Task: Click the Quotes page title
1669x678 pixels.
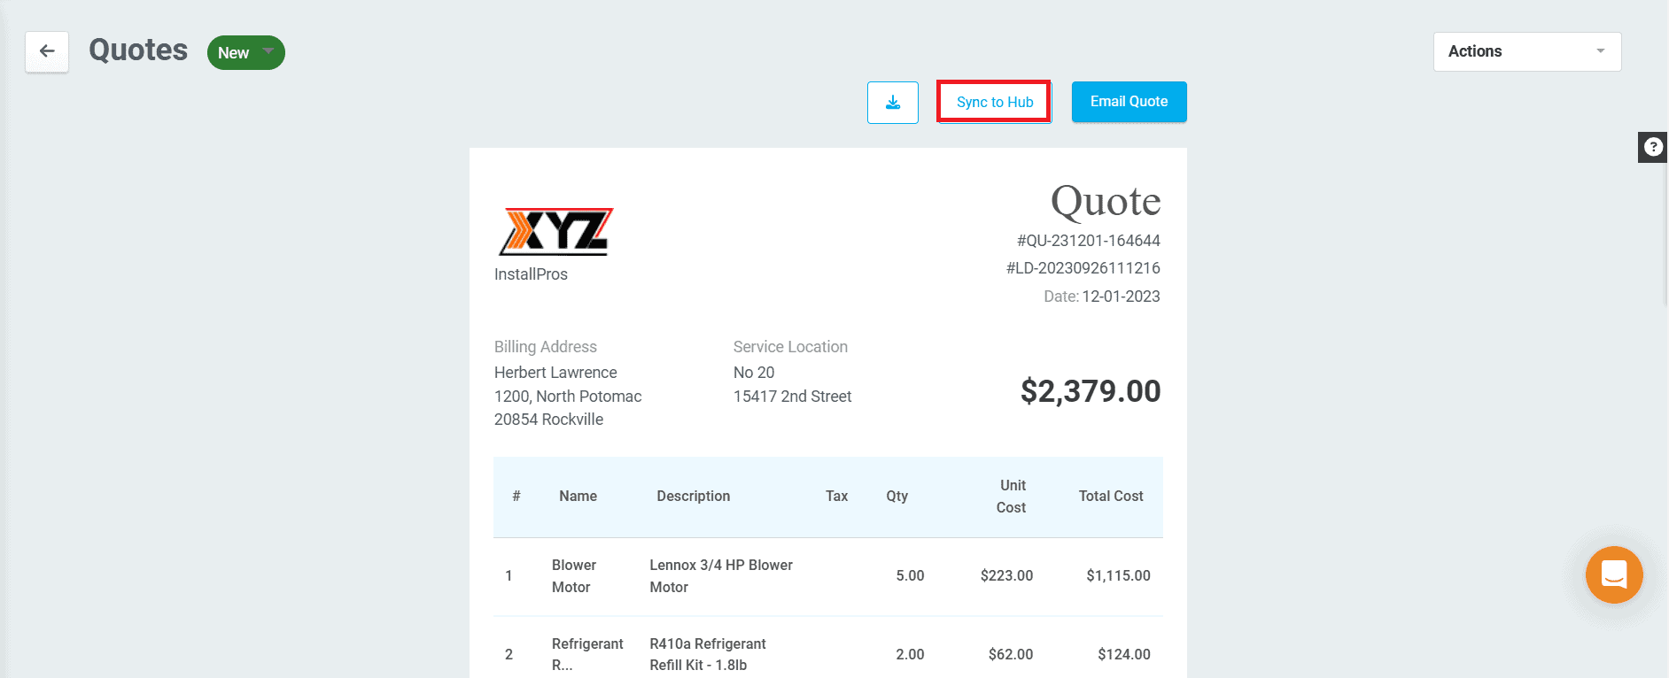Action: (138, 50)
